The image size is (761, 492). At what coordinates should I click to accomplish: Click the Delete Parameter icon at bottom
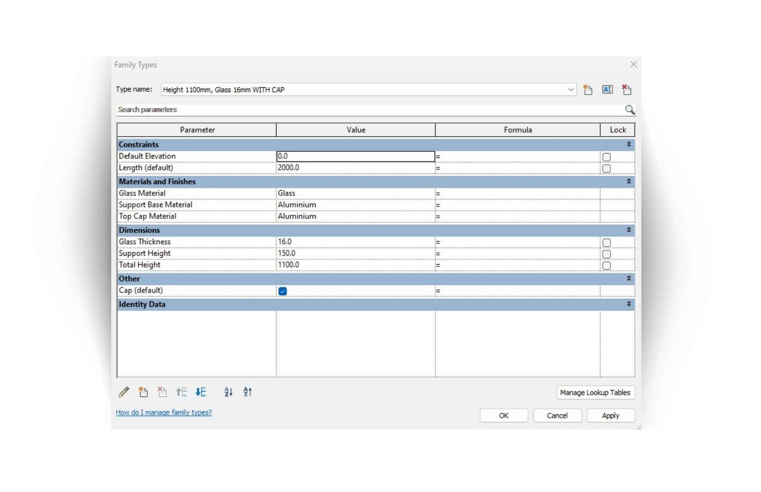point(162,392)
